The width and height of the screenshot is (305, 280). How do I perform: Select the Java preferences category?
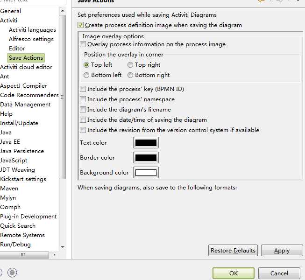[6, 133]
